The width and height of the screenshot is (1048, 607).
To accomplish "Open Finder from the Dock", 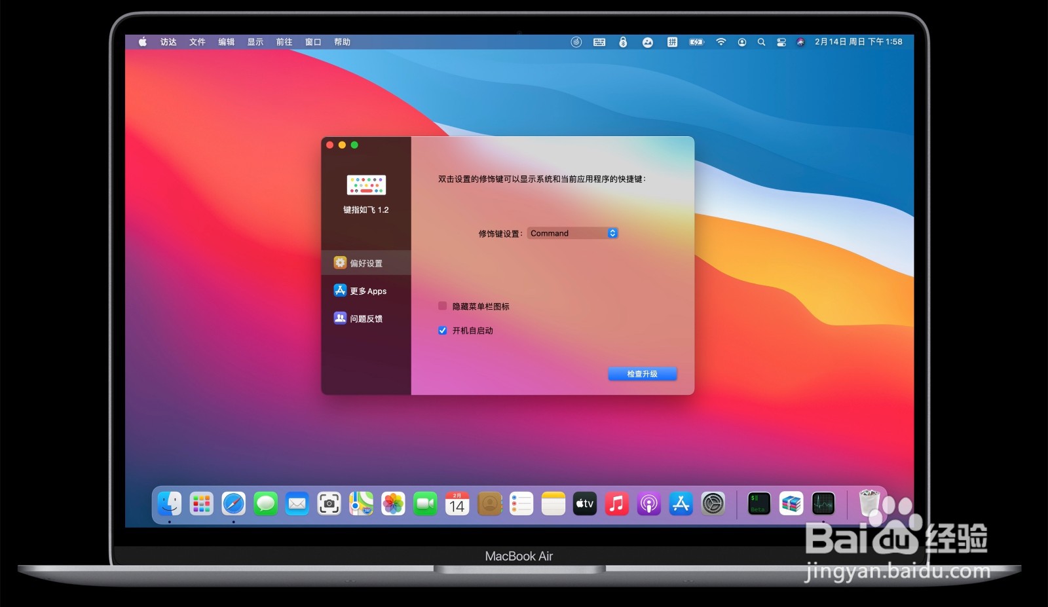I will point(170,504).
